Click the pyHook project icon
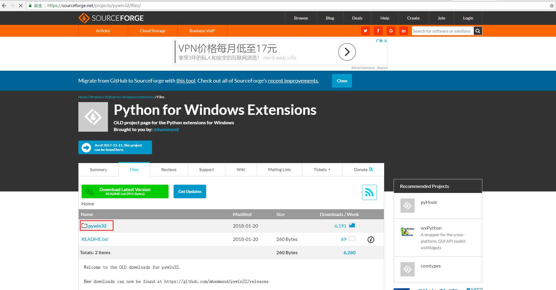 [x=408, y=206]
